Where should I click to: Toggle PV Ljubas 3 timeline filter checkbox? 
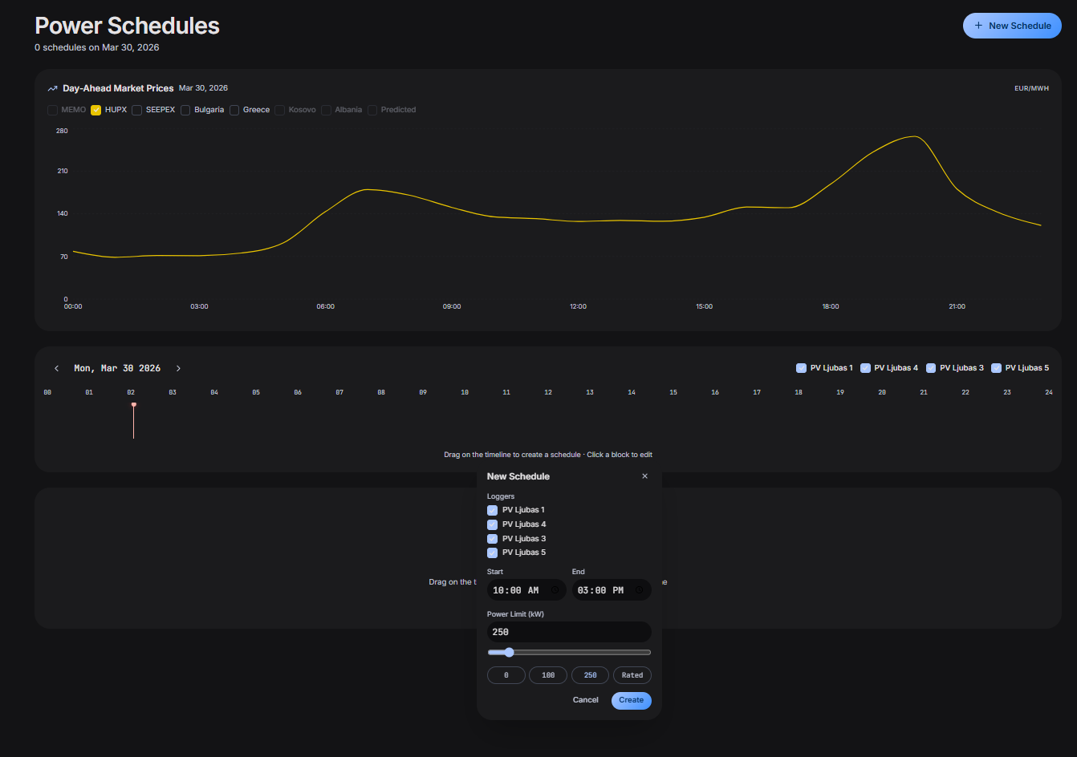coord(931,368)
